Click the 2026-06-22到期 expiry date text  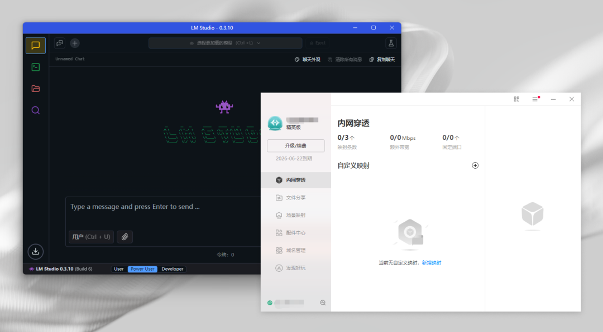pyautogui.click(x=294, y=159)
